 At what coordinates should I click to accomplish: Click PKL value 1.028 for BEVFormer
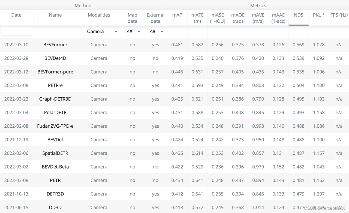click(319, 45)
